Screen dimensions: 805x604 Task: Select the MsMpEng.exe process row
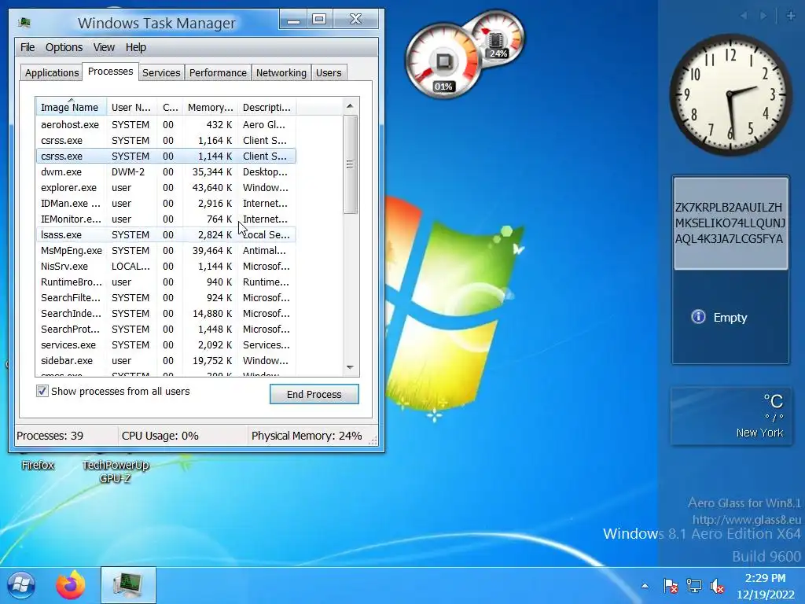(x=166, y=251)
